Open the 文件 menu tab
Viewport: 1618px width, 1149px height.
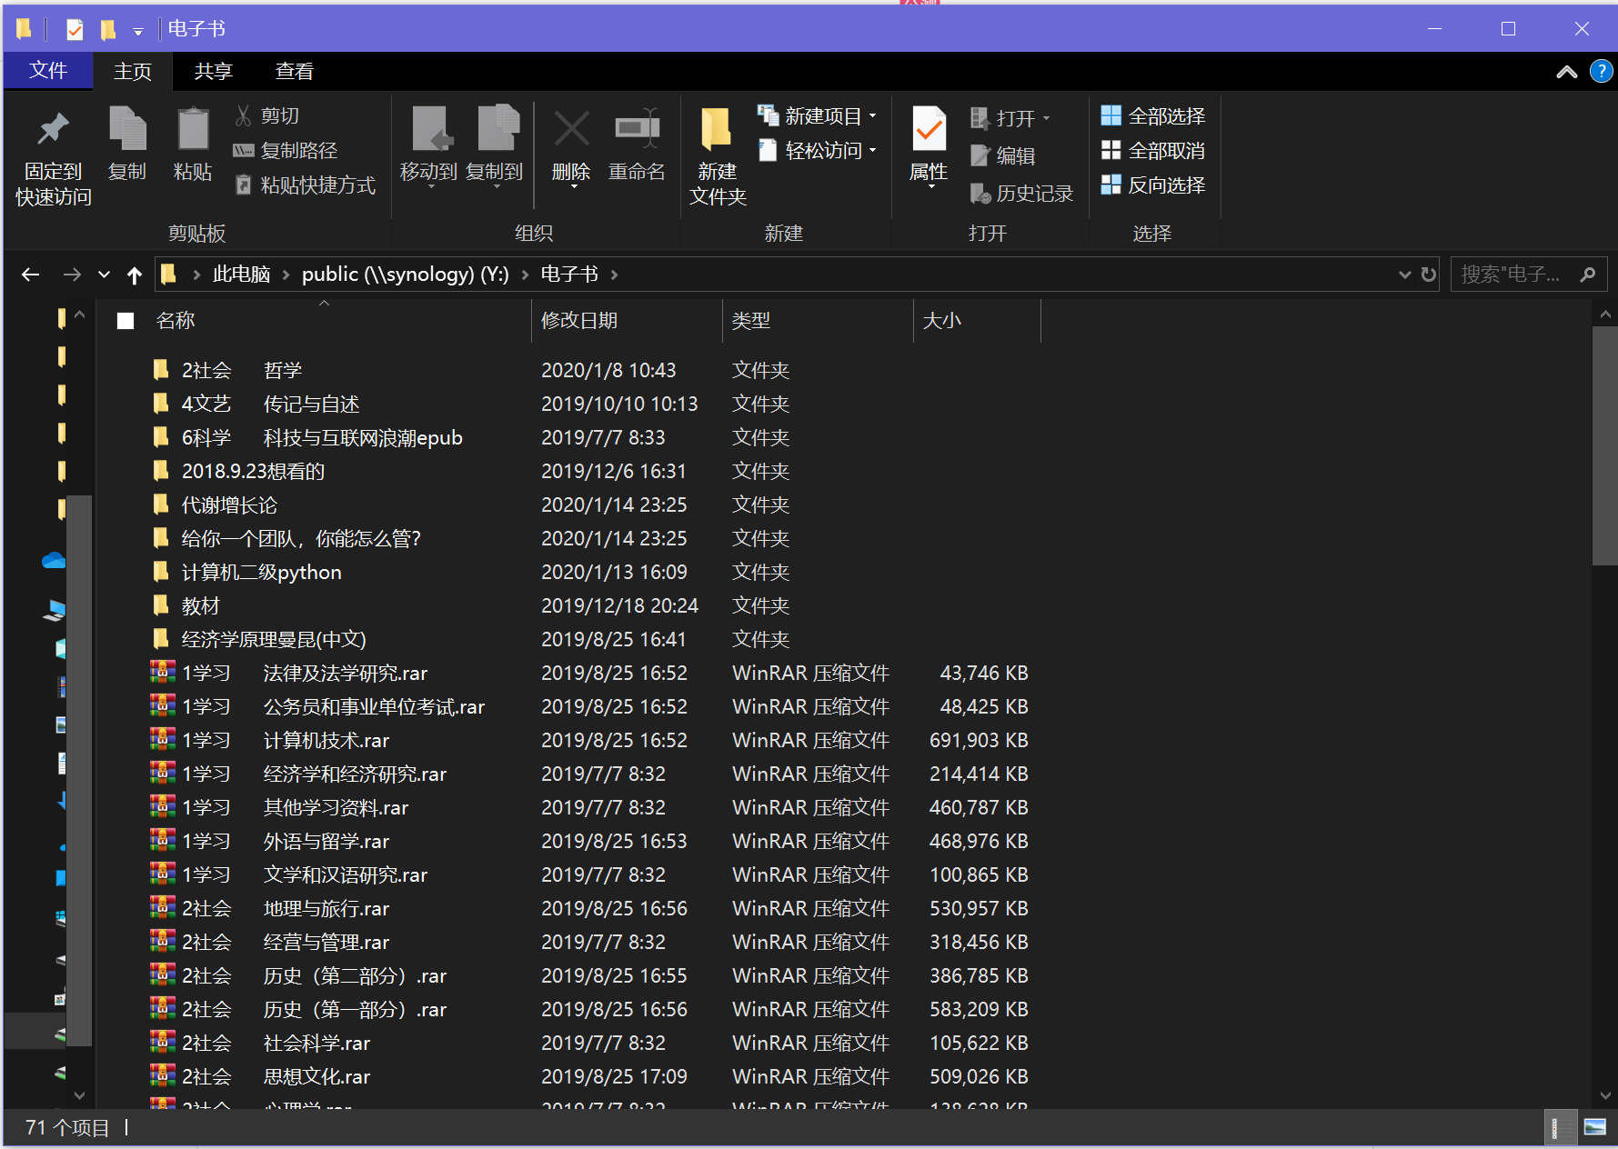point(48,70)
